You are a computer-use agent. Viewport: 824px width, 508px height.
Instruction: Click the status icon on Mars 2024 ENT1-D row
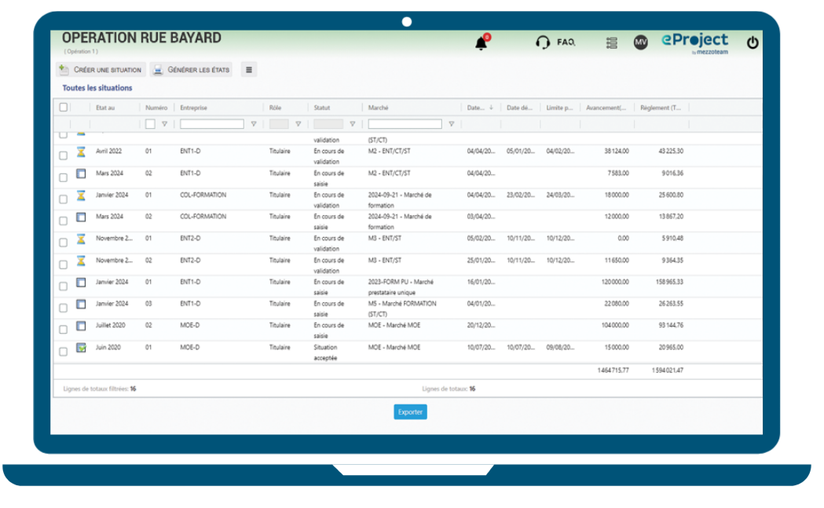81,174
